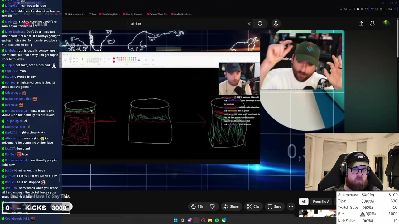Select the 'All' filter chip
This screenshot has width=399, height=224.
[304, 202]
